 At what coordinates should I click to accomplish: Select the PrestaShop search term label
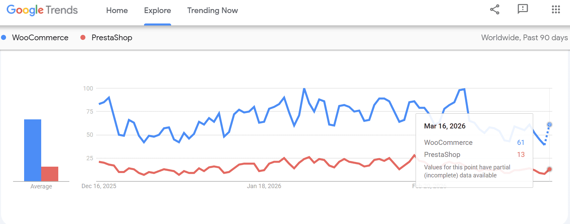[x=112, y=38]
